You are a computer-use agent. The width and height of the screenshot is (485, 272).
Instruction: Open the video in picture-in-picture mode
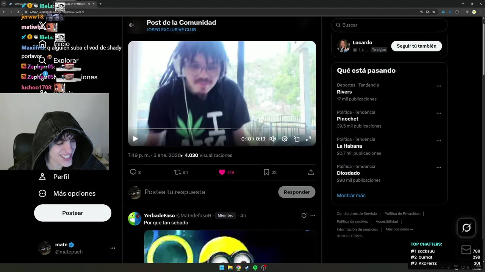[297, 139]
